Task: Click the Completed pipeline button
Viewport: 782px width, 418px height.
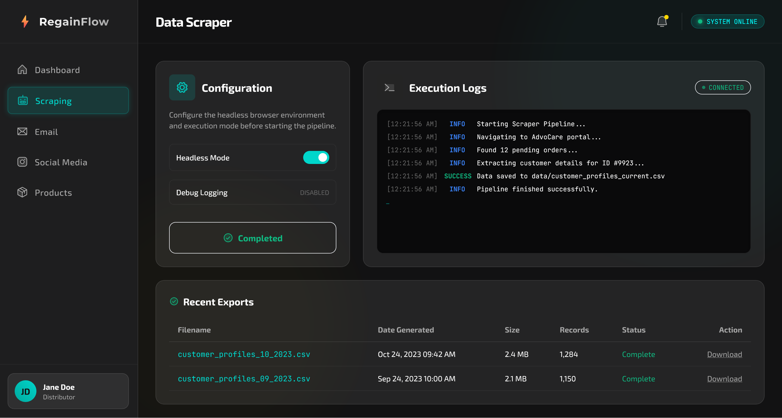Action: 252,238
